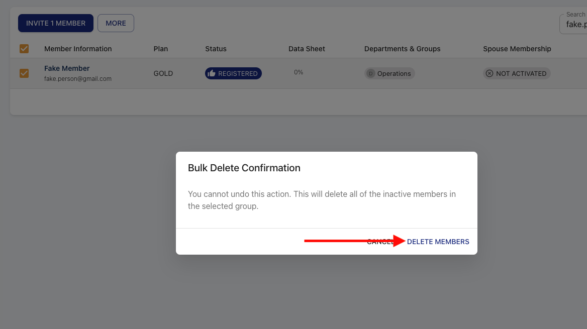Click the 'You cannot undo this action' message
This screenshot has width=587, height=329.
point(322,200)
